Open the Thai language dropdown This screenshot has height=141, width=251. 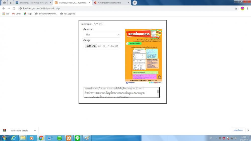tap(102, 35)
